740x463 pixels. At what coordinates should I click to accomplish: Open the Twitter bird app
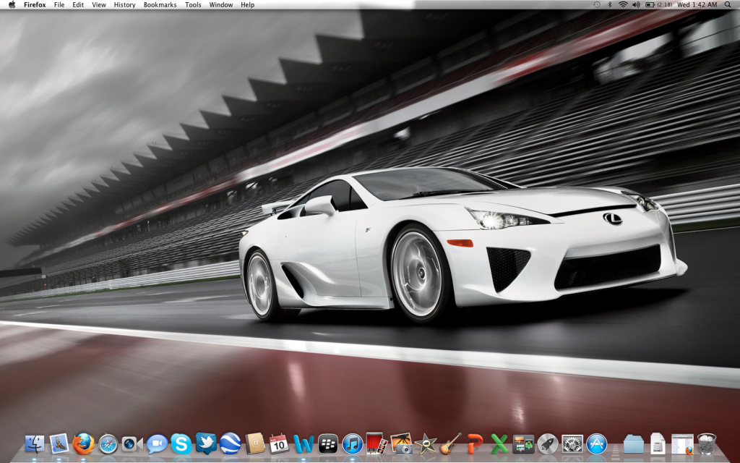[x=206, y=443]
